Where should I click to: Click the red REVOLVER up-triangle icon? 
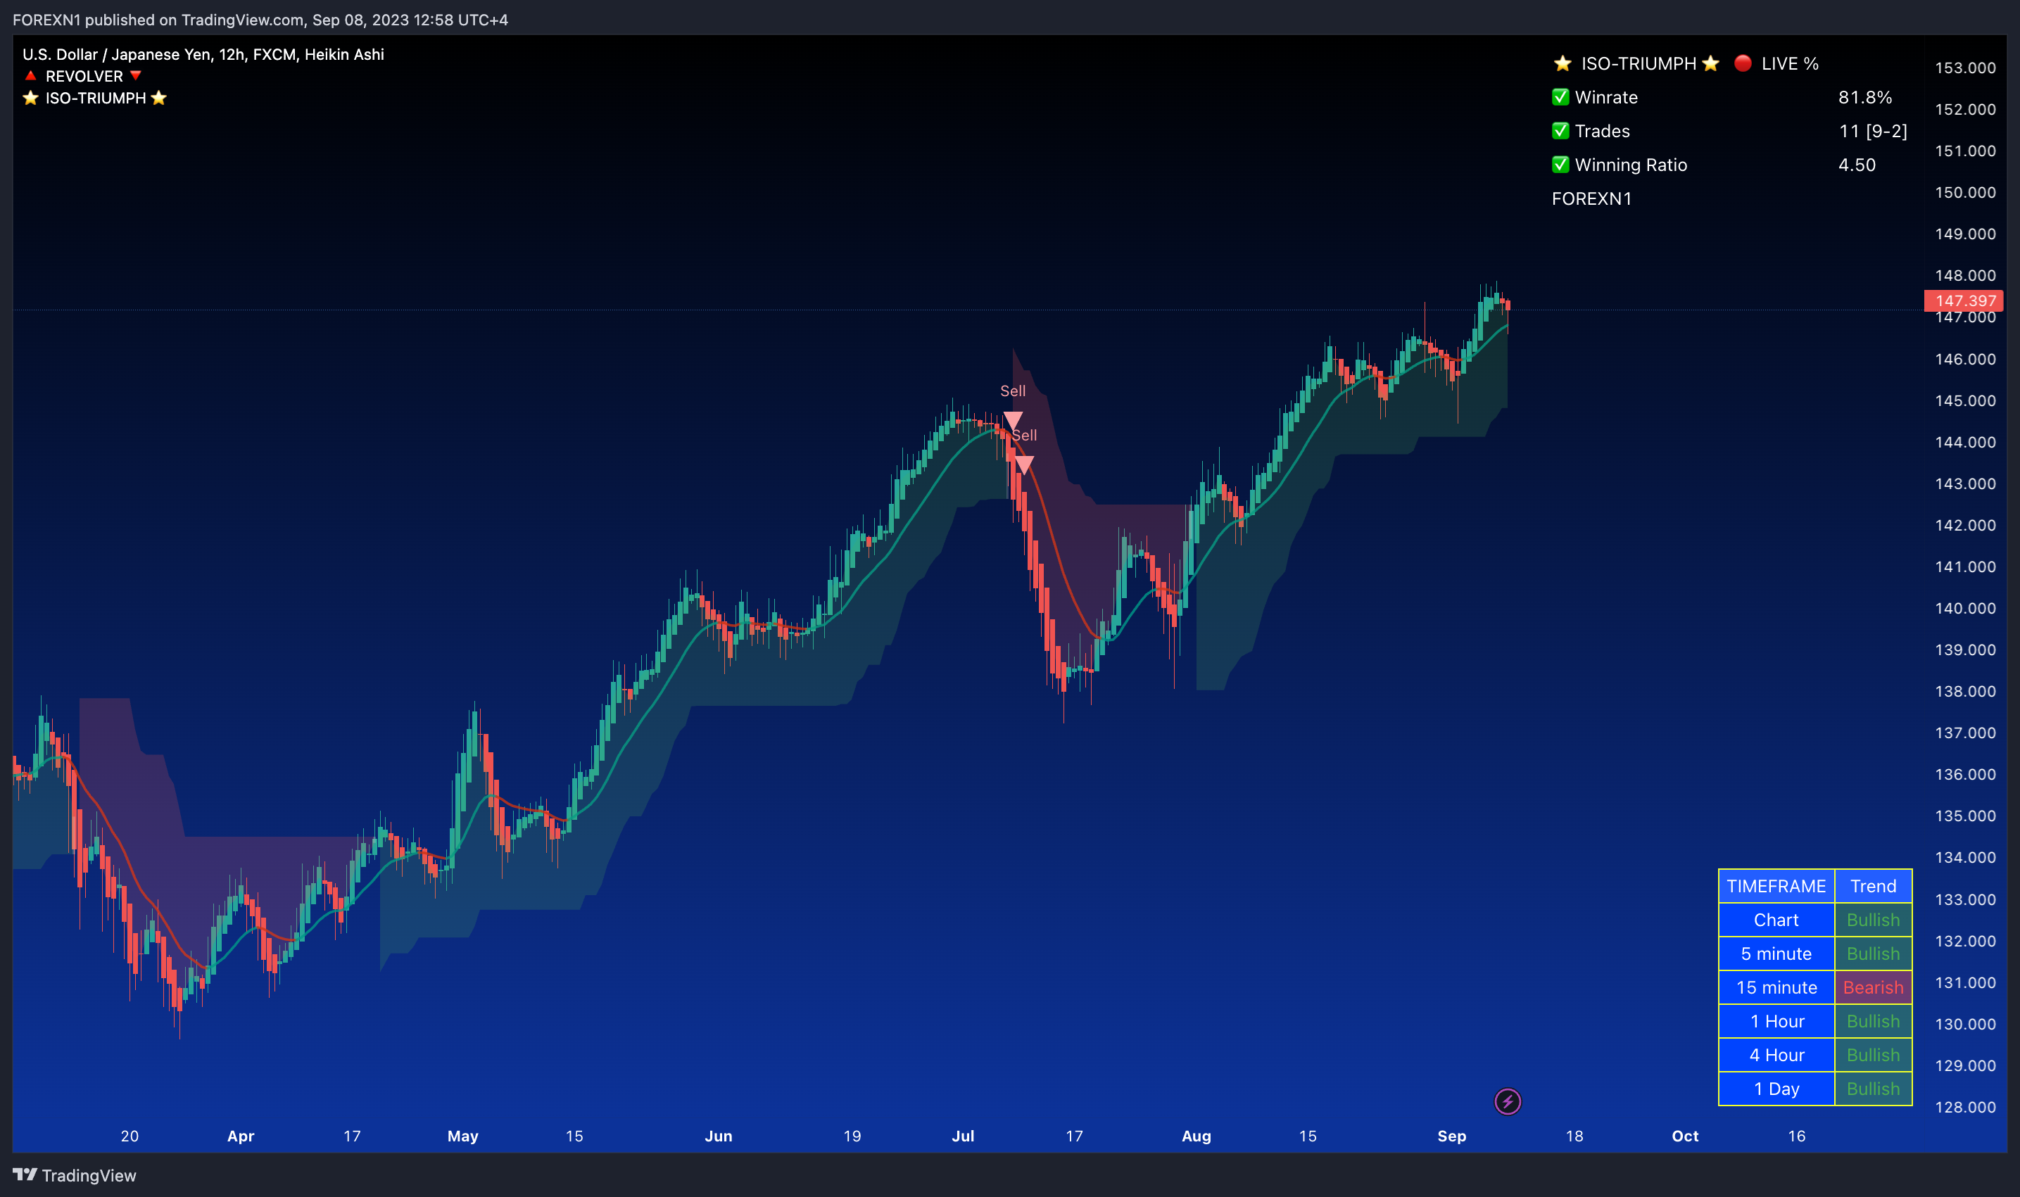pyautogui.click(x=31, y=76)
